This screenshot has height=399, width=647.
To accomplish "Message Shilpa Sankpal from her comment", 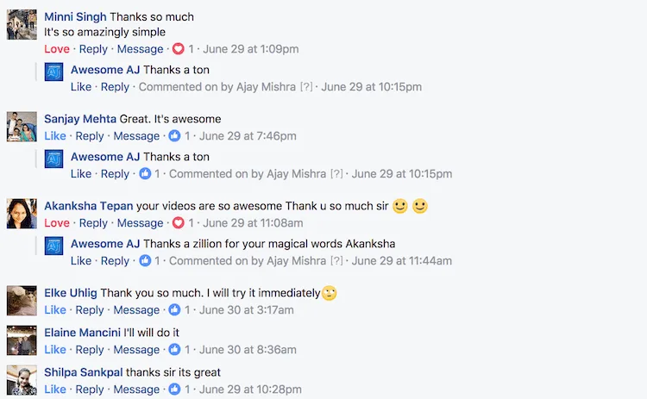I will tap(136, 390).
